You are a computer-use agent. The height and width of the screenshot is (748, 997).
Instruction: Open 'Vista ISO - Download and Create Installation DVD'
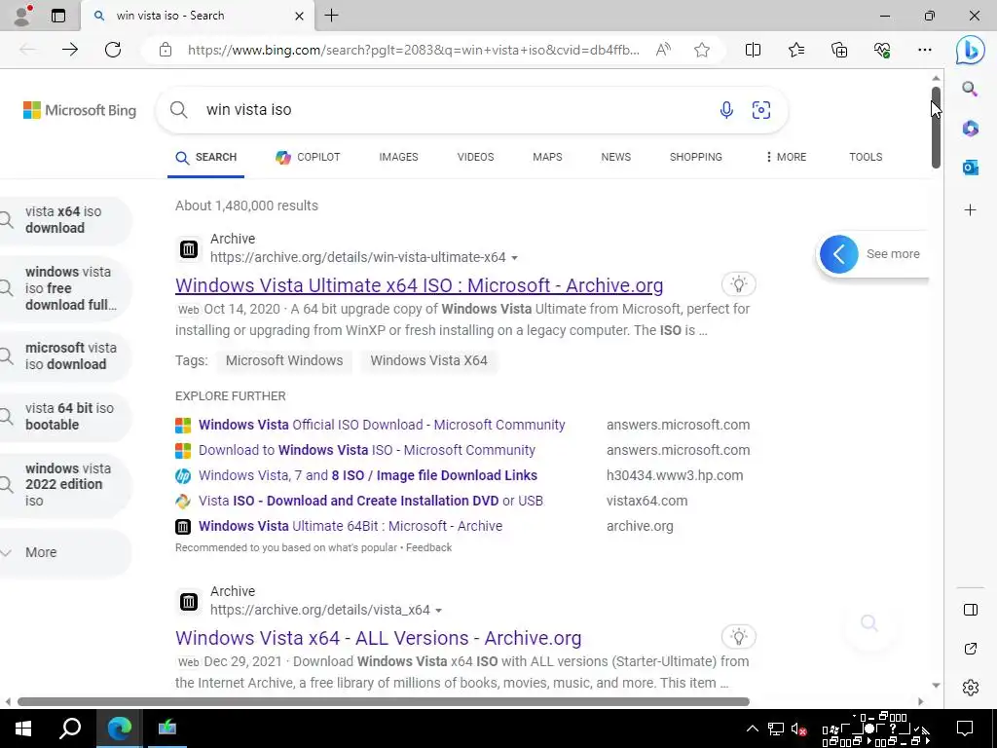tap(371, 502)
